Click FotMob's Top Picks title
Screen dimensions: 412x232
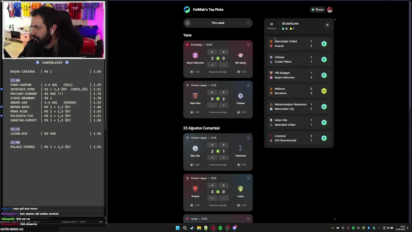point(208,10)
